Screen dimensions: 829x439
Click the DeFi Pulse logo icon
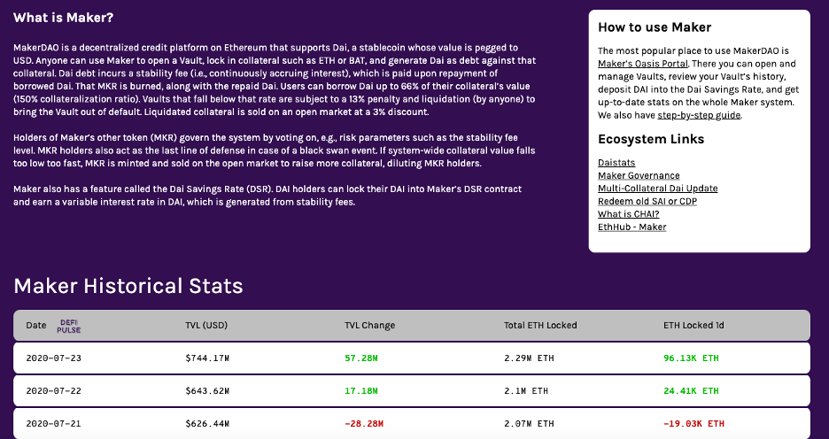[x=69, y=326]
